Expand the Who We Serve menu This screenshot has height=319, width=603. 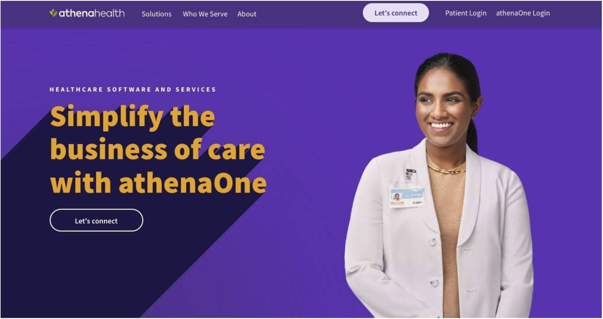coord(205,14)
